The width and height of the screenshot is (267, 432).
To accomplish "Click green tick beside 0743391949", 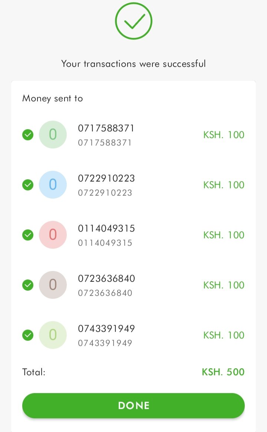I will point(28,335).
